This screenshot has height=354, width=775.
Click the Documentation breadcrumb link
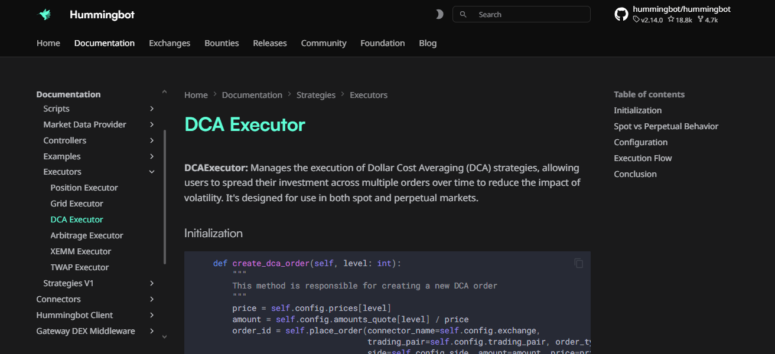tap(252, 95)
